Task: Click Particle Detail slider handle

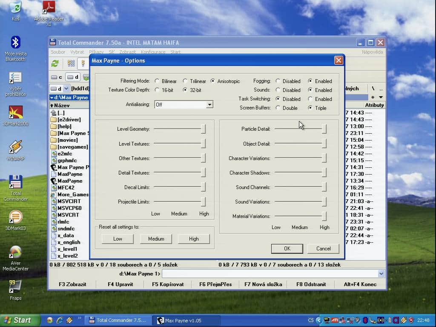Action: pos(324,129)
